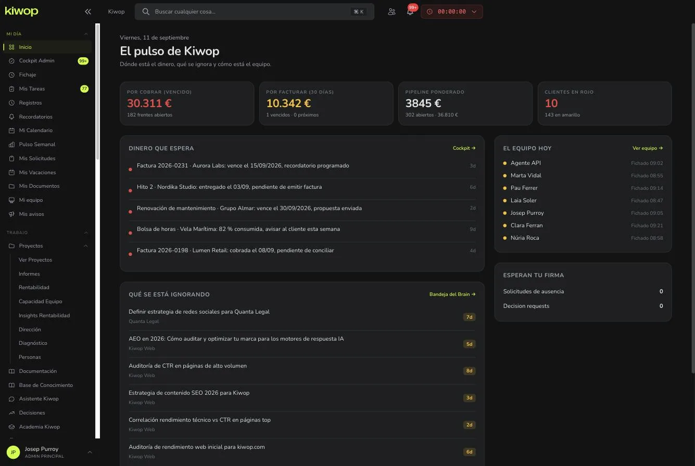
Task: Collapse the sidebar with double-chevron icon
Action: tap(88, 11)
